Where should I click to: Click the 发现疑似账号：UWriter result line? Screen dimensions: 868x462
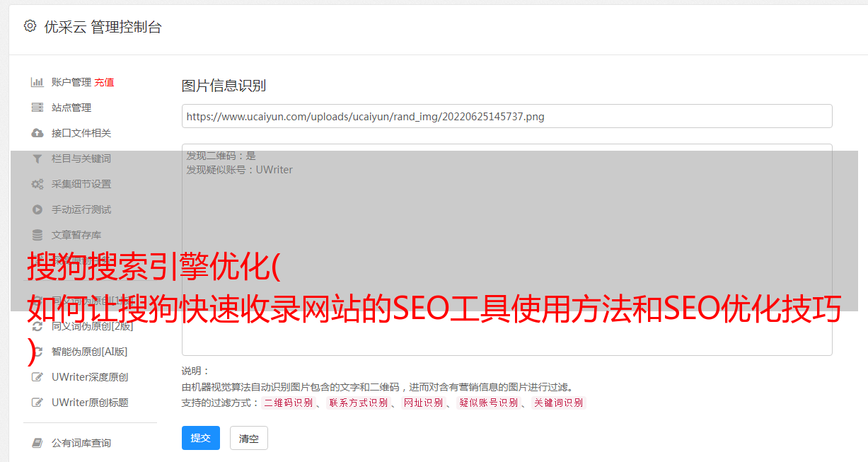[x=240, y=170]
